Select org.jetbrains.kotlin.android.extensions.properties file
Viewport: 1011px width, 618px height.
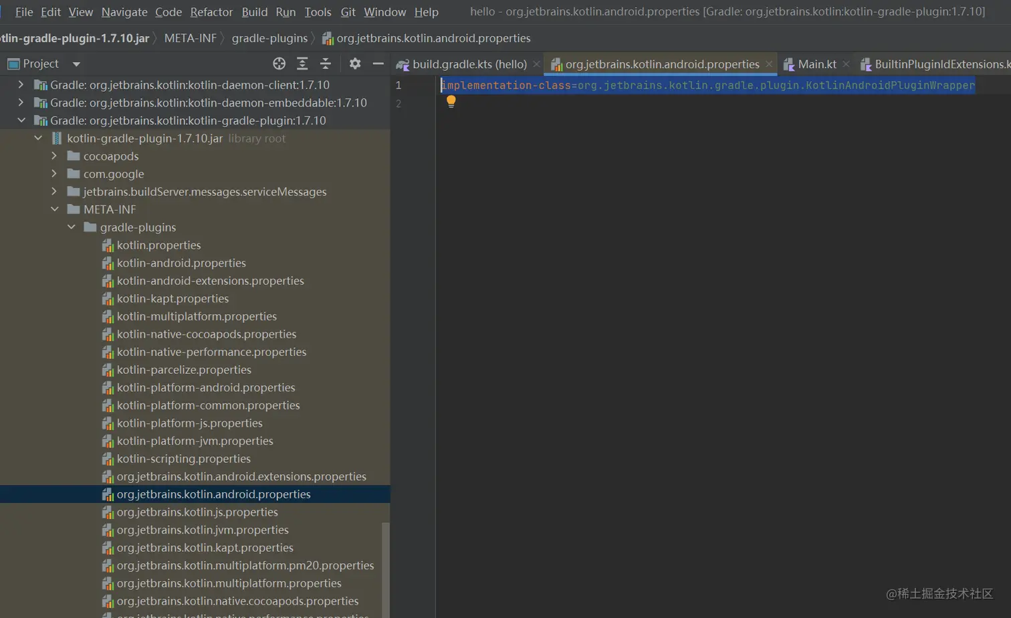[x=241, y=477]
